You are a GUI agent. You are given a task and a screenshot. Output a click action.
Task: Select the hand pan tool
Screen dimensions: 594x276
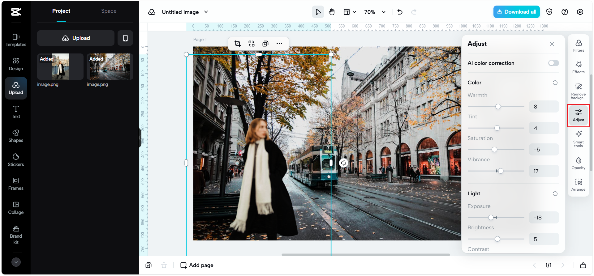(332, 12)
